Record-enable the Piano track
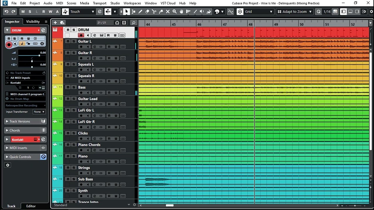The image size is (374, 210). tap(81, 162)
